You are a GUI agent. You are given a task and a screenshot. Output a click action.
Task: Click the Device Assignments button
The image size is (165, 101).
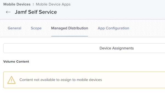tap(84, 48)
